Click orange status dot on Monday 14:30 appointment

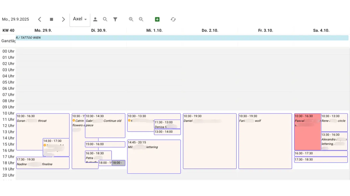[x=45, y=145]
